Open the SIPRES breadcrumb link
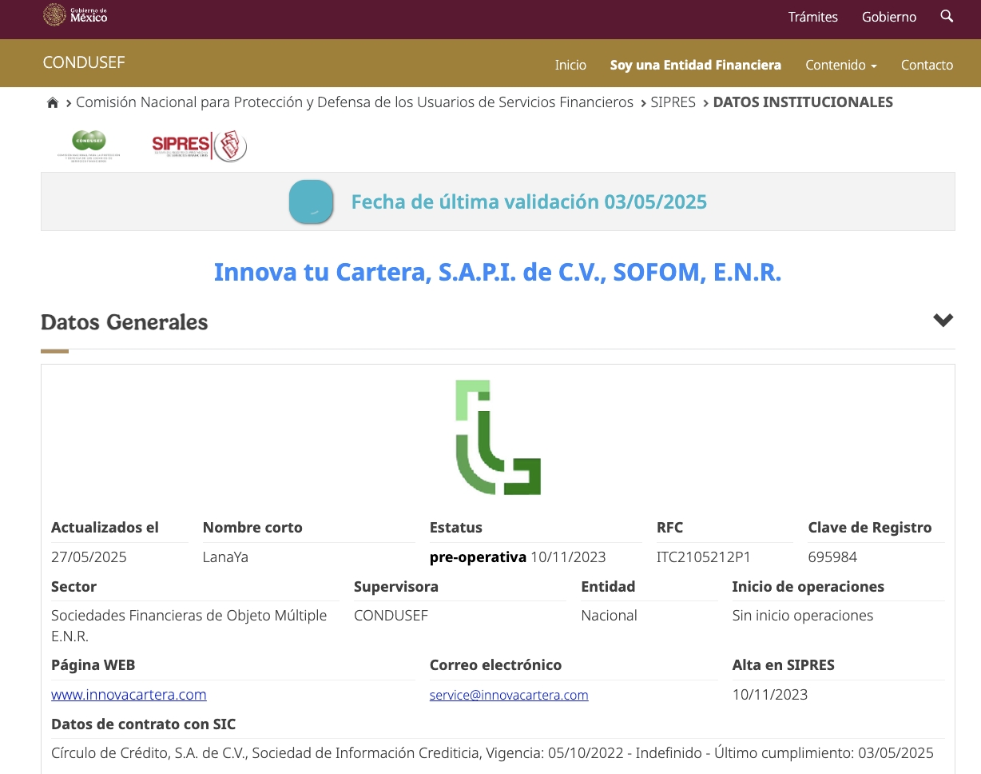 pos(673,102)
